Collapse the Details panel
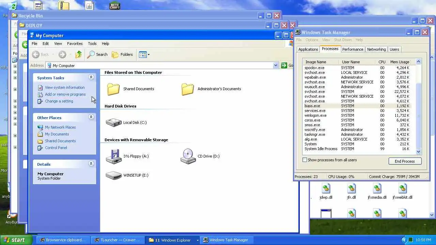The image size is (436, 245). pos(91,164)
